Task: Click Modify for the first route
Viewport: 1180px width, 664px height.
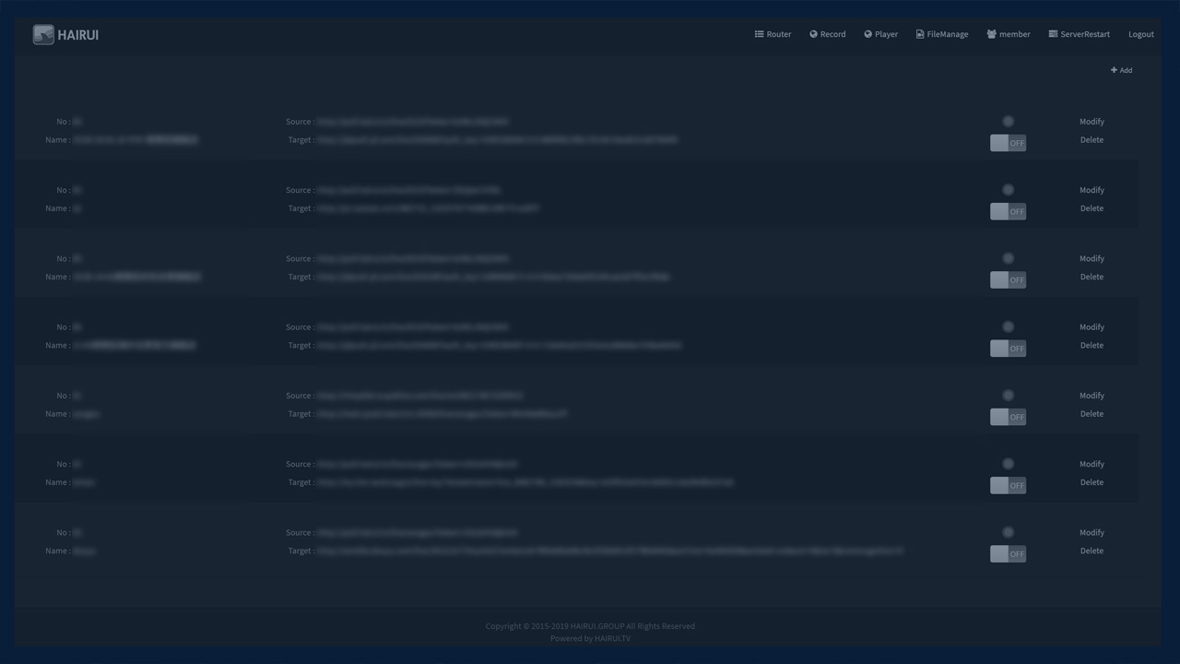Action: click(x=1091, y=122)
